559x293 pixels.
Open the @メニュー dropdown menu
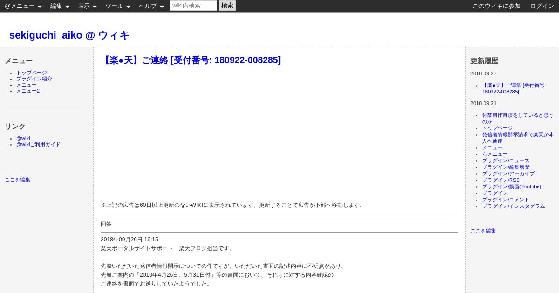(x=23, y=6)
